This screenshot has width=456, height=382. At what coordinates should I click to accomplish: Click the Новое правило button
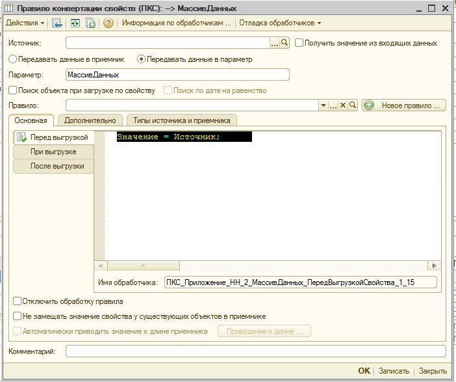(x=403, y=105)
